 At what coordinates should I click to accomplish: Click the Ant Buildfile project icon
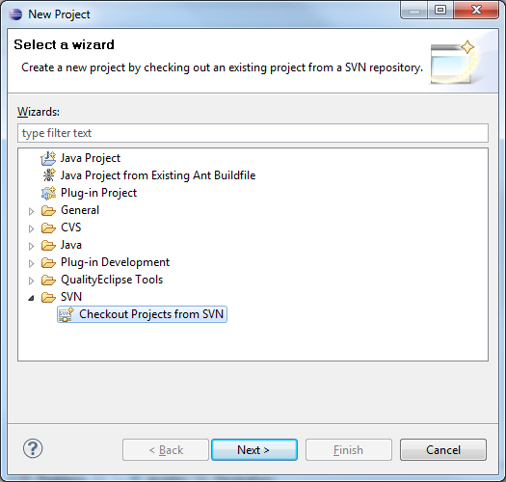[49, 175]
